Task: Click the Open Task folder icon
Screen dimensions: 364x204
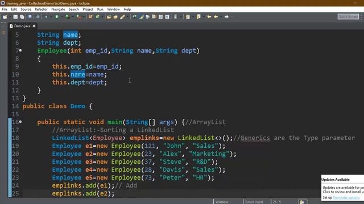Action: 115,16
